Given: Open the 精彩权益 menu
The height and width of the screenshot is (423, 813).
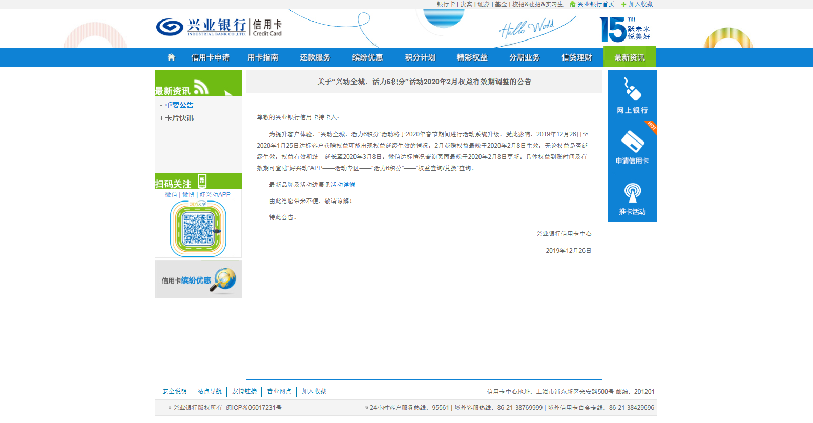Looking at the screenshot, I should [472, 57].
